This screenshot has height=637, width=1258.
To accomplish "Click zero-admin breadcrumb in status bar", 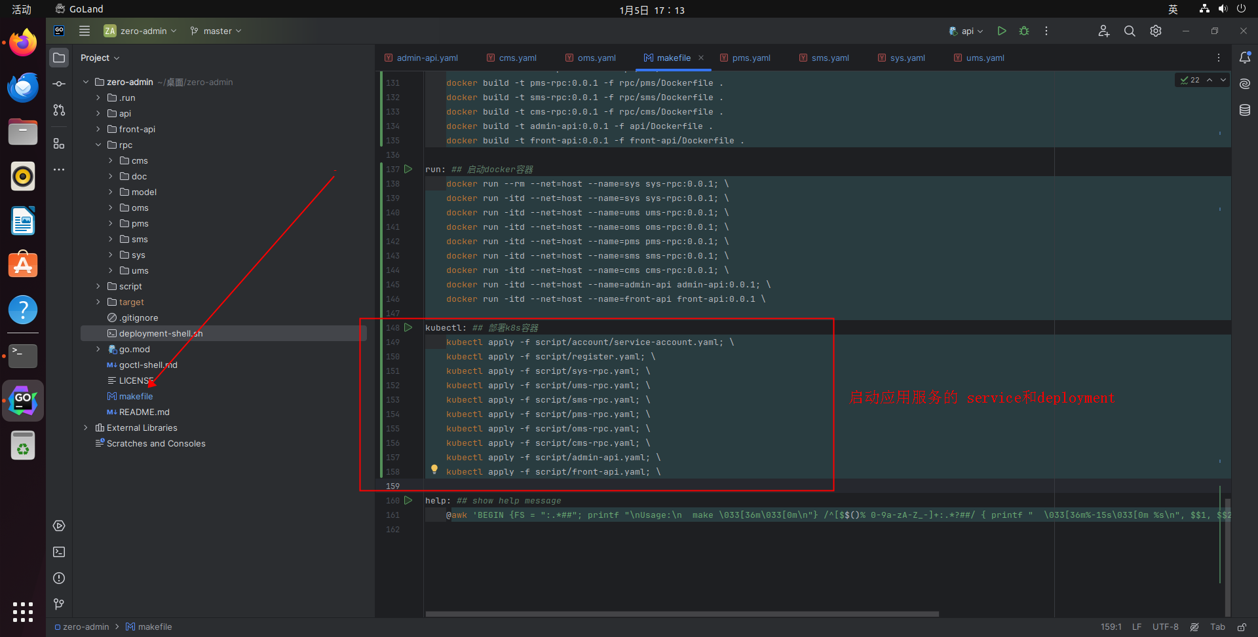I will pos(82,627).
